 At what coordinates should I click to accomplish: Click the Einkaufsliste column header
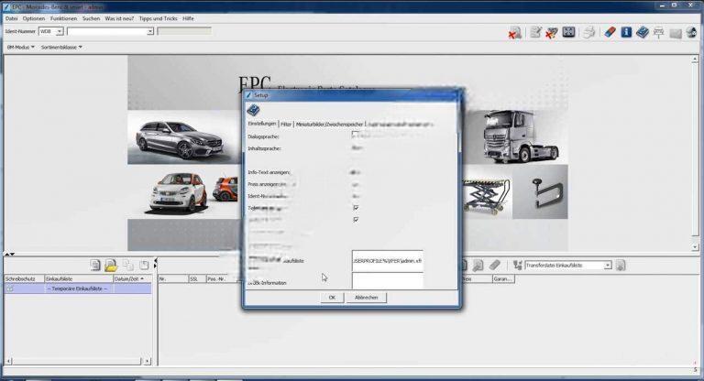[x=79, y=278]
